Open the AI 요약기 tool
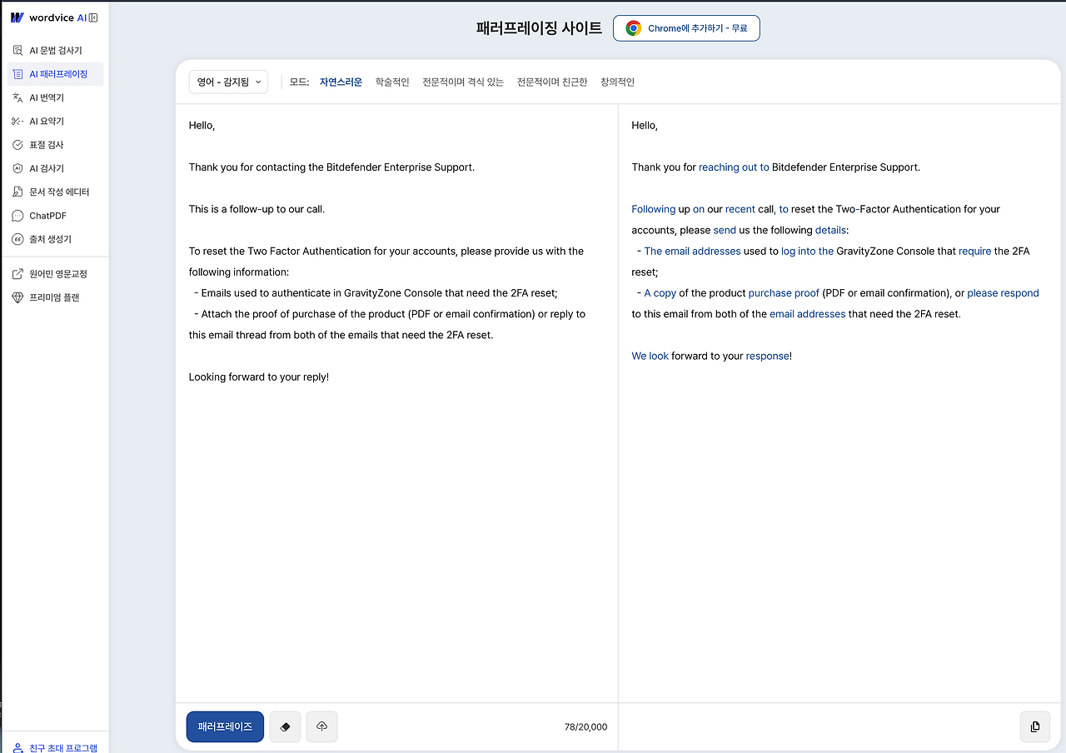 (x=55, y=121)
